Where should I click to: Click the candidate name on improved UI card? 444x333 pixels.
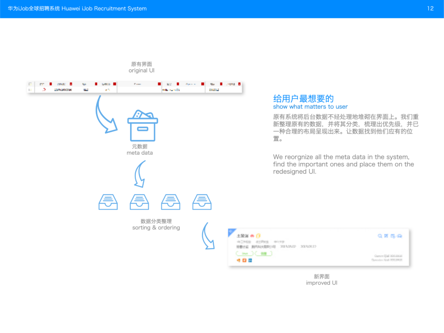pyautogui.click(x=242, y=236)
